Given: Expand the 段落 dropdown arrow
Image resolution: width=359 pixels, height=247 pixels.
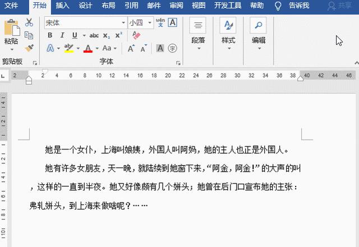Looking at the screenshot, I should point(199,48).
